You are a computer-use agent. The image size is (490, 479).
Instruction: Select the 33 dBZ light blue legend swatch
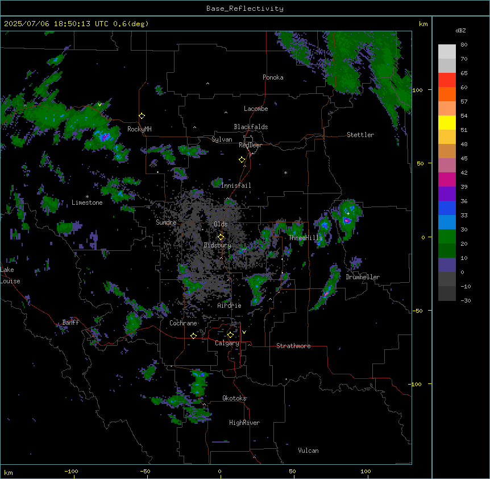447,222
